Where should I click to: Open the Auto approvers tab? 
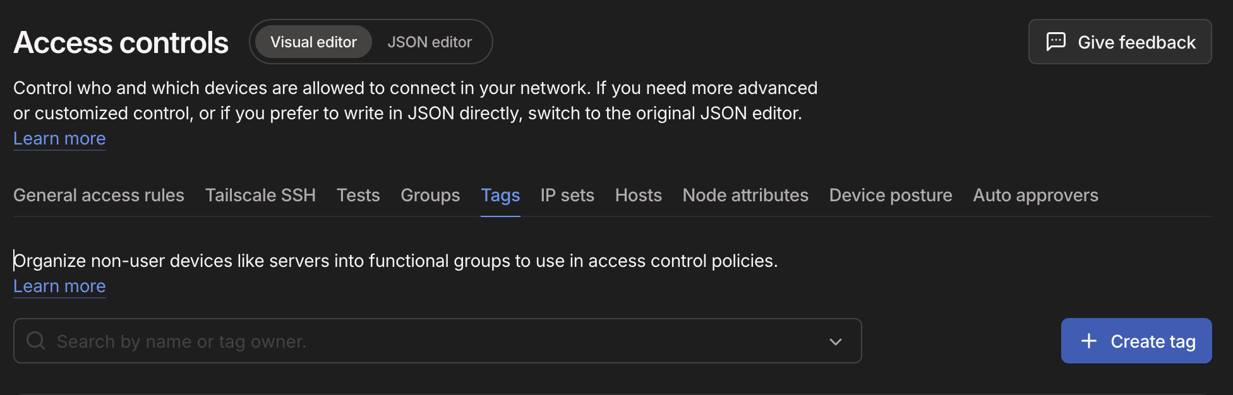pos(1035,196)
